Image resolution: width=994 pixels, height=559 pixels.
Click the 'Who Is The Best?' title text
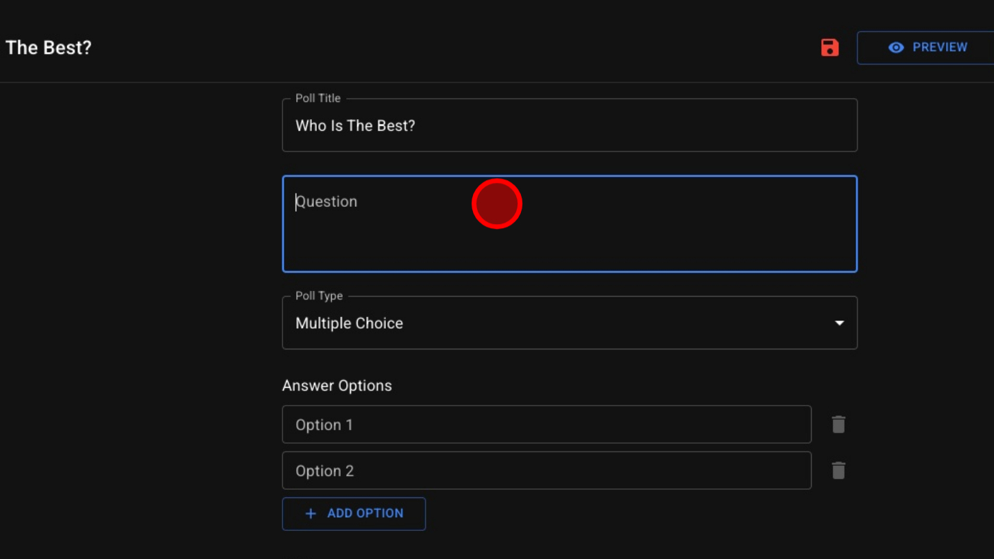pyautogui.click(x=355, y=126)
